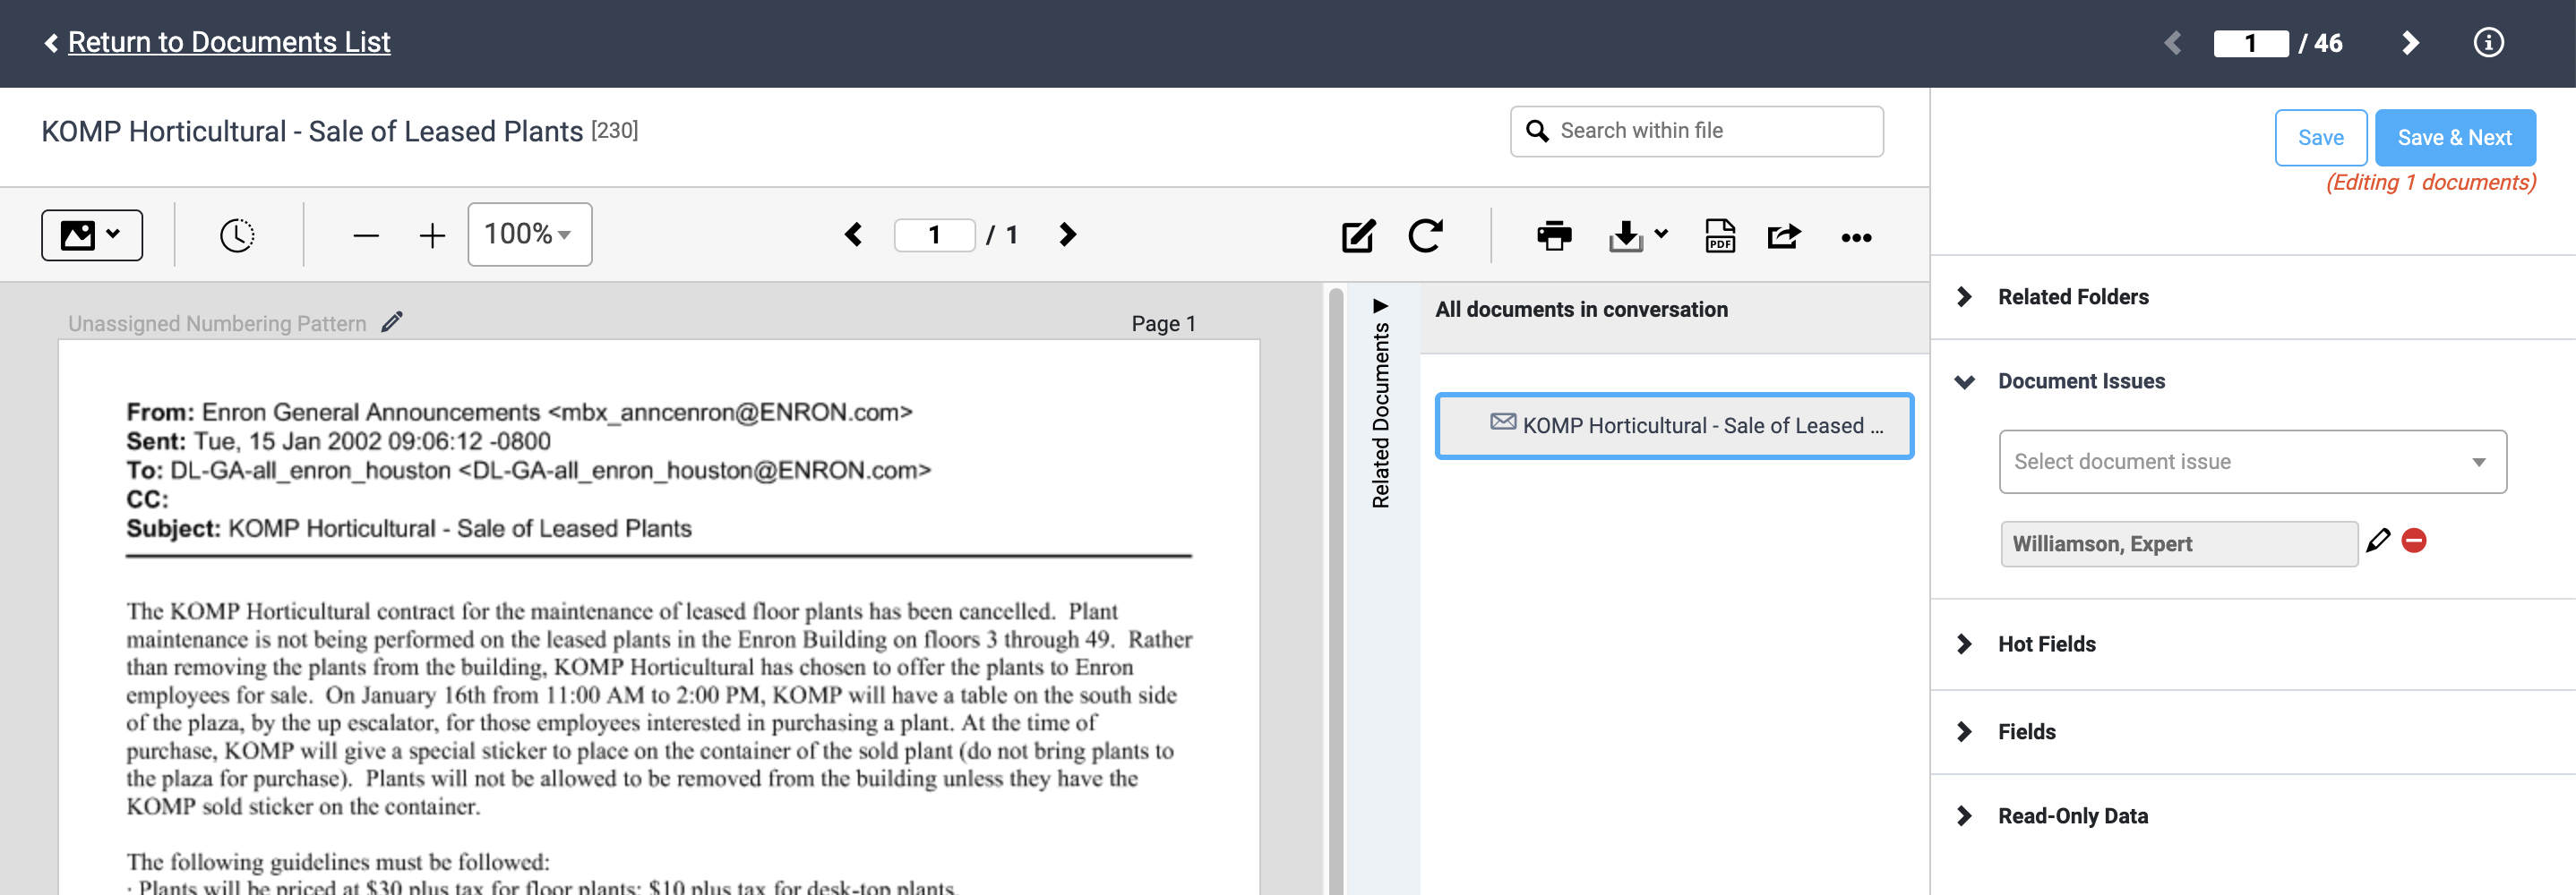Click the email Subject line text
Viewport: 2576px width, 895px height.
coord(409,528)
